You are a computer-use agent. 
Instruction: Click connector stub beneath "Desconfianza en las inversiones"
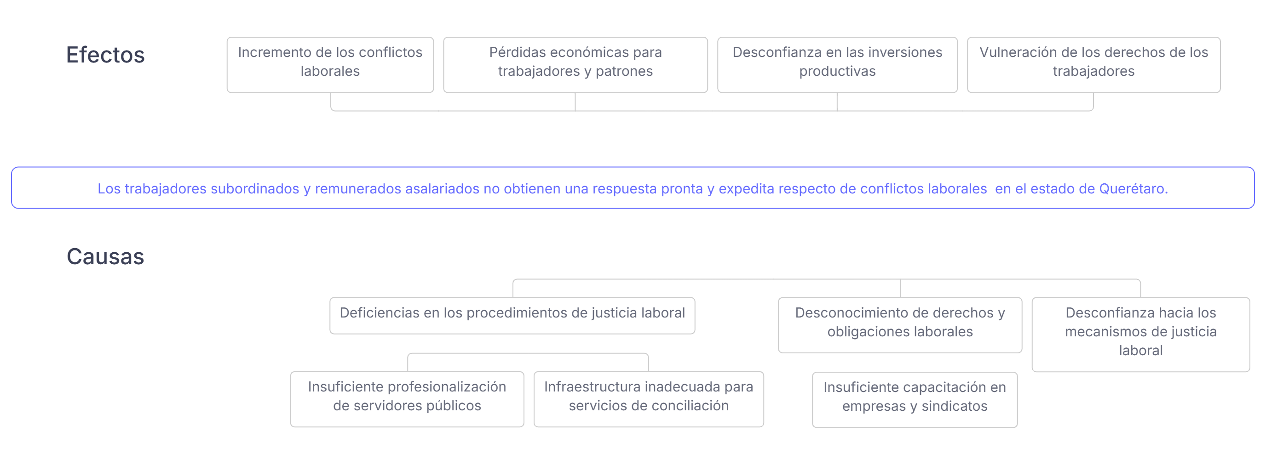point(837,102)
